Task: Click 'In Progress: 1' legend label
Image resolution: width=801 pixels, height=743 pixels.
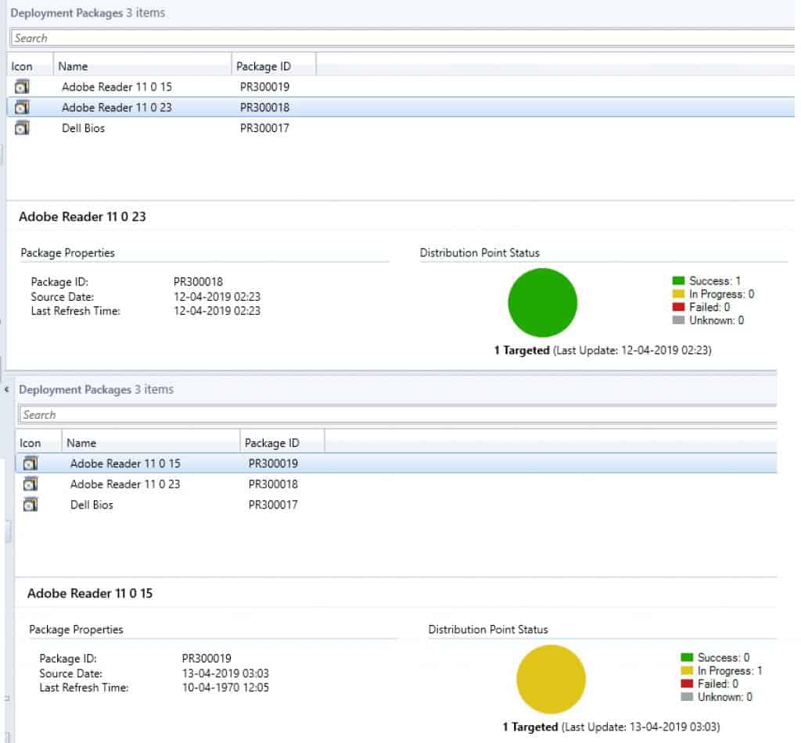Action: tap(730, 670)
